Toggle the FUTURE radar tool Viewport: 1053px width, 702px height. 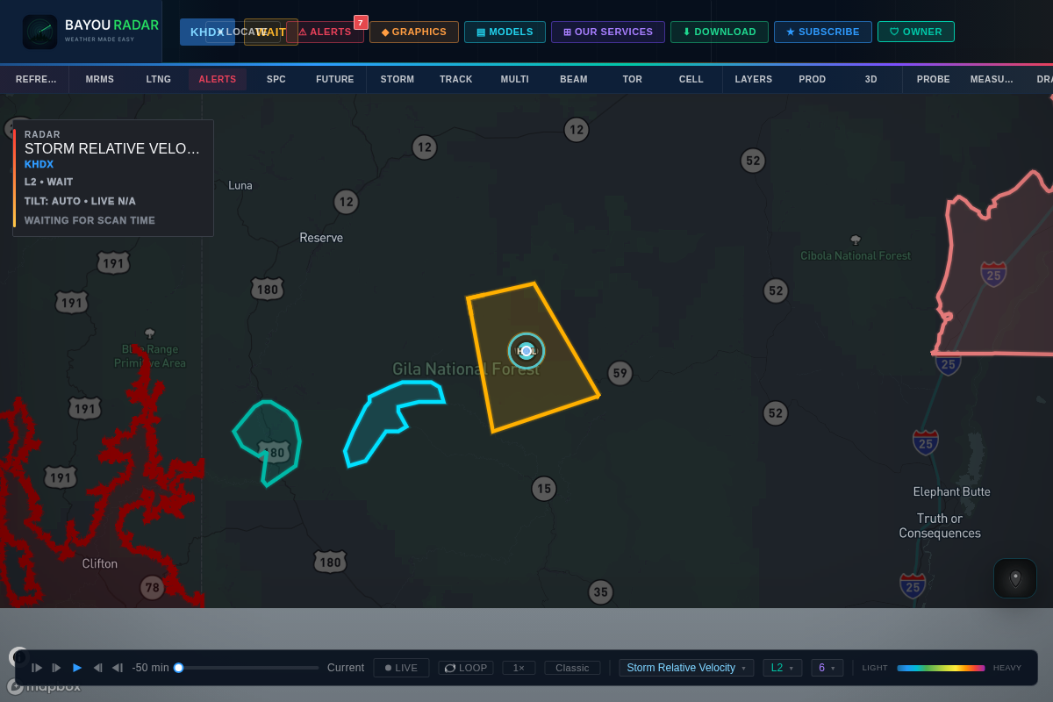tap(335, 79)
